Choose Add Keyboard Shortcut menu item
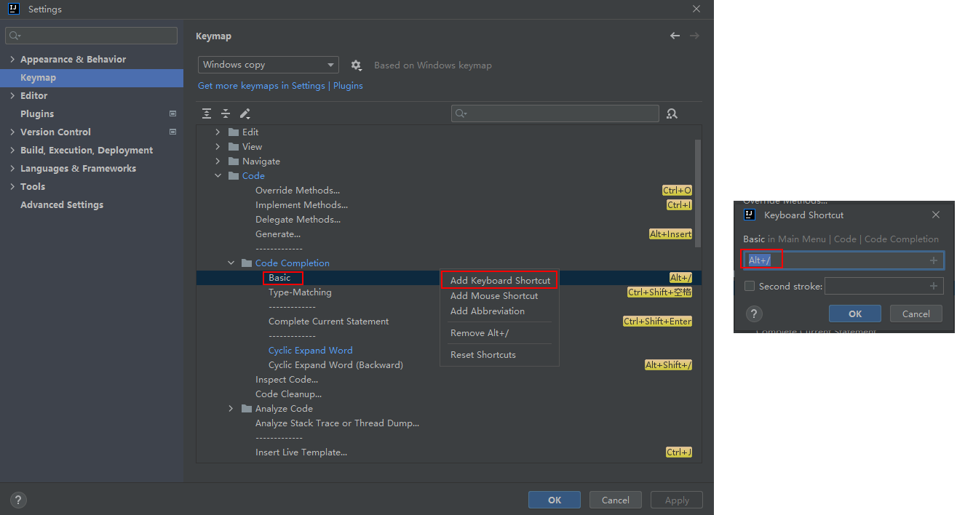965x515 pixels. 500,280
